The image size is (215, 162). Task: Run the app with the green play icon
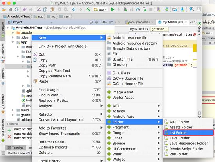pyautogui.click(x=113, y=9)
